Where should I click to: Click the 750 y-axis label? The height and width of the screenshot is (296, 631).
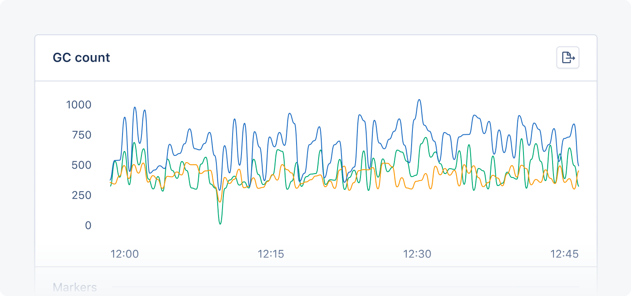point(82,135)
